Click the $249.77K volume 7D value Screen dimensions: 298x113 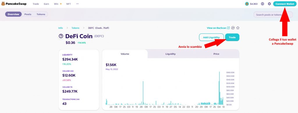[x=70, y=91]
